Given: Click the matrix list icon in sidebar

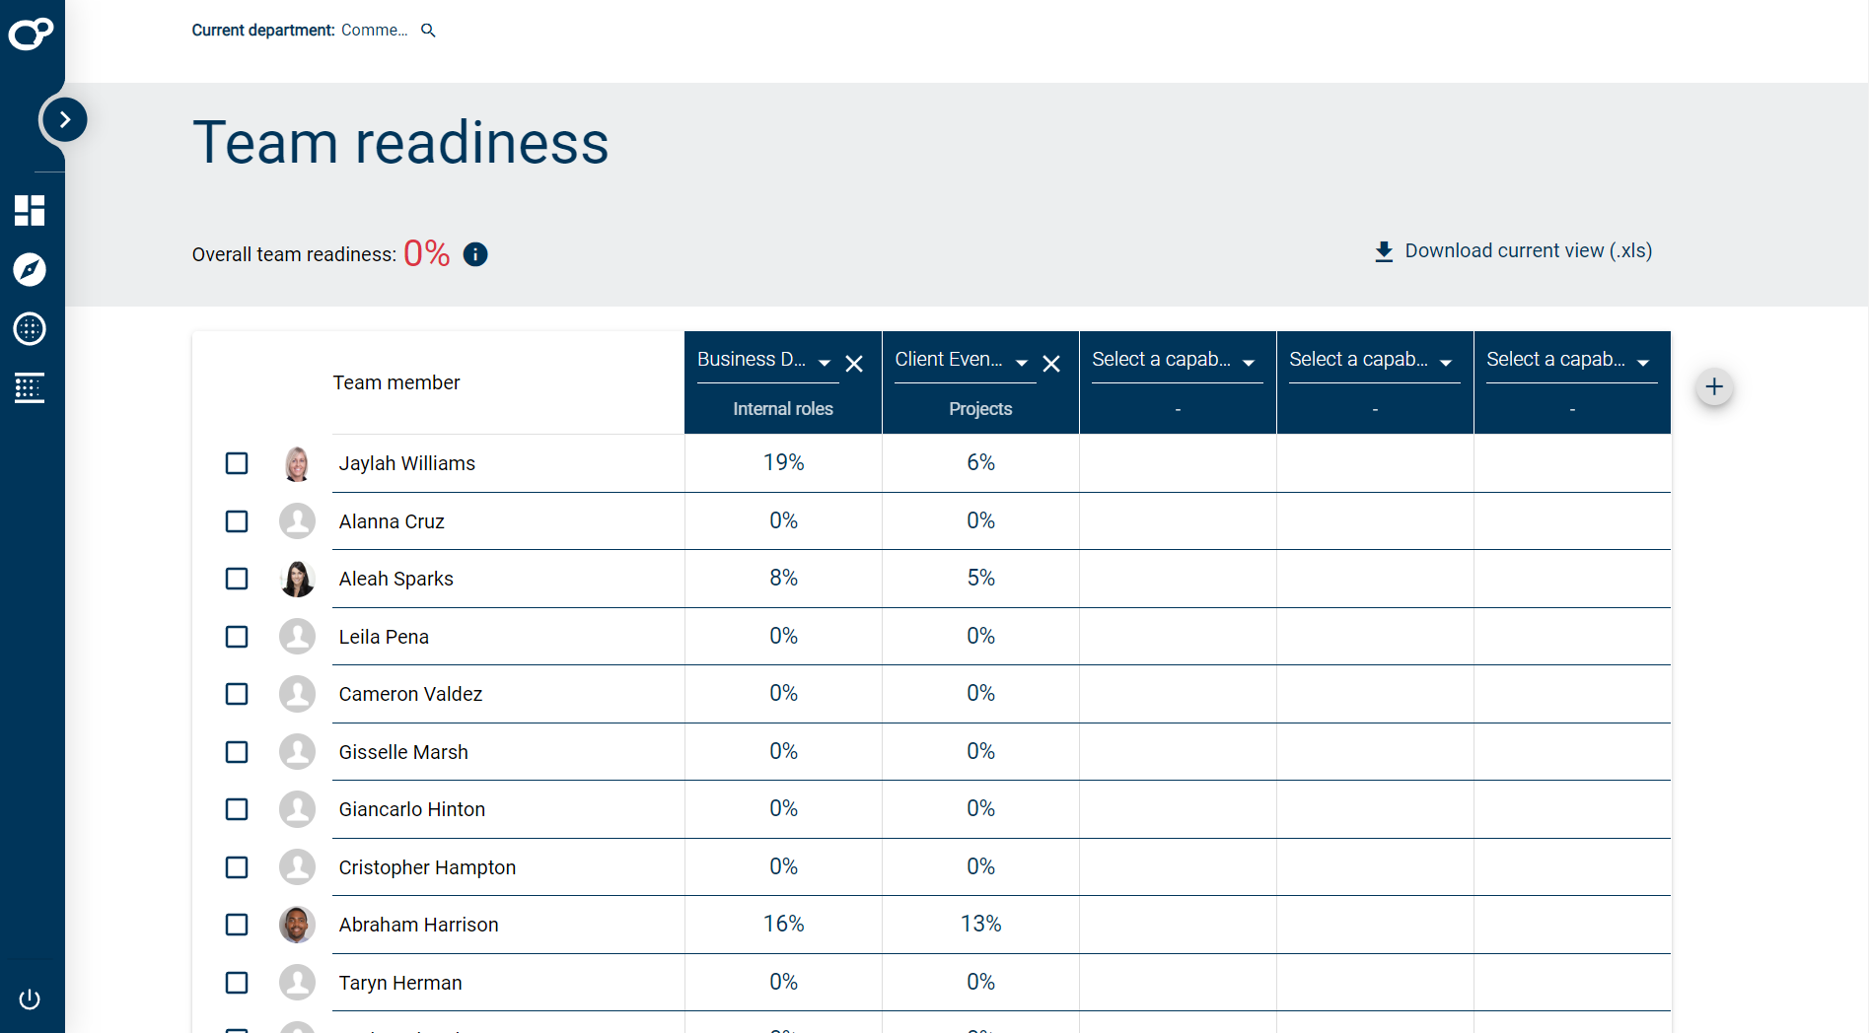Looking at the screenshot, I should pos(30,388).
